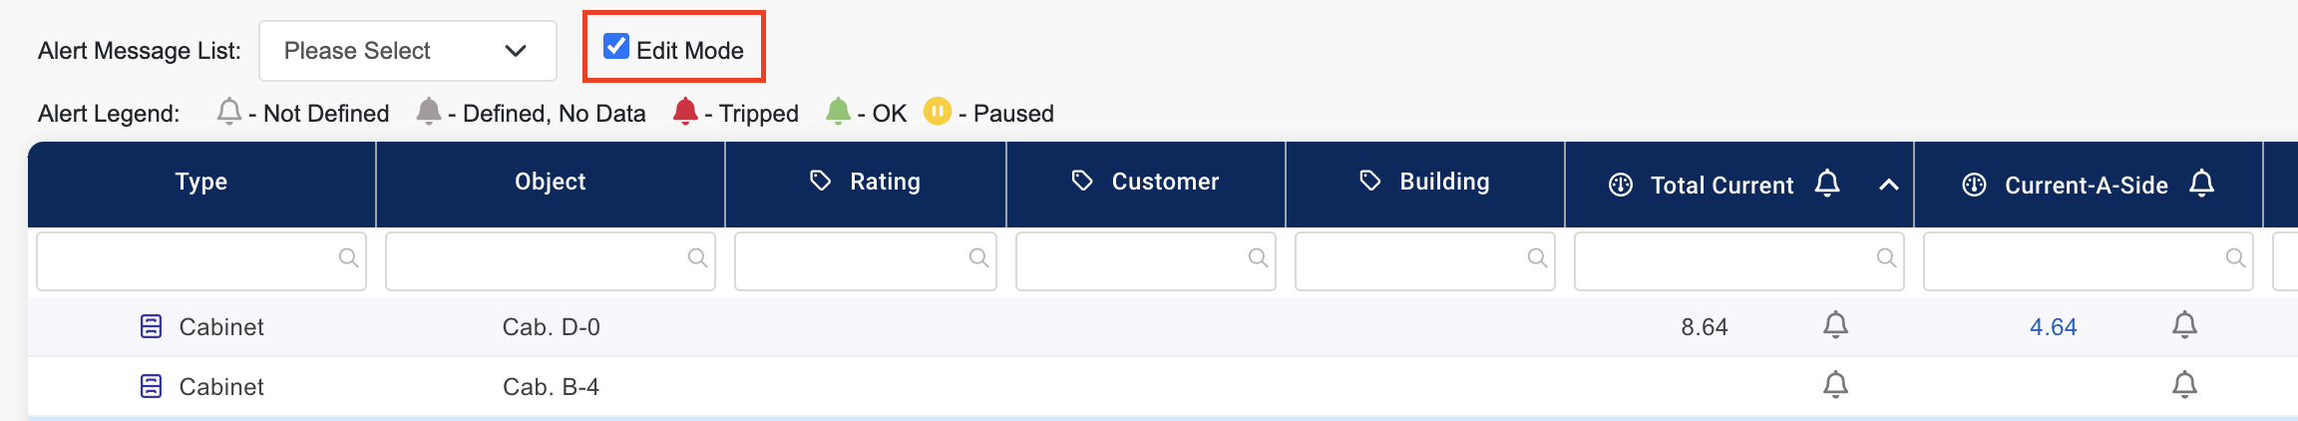Click Cab. D-0 Total Current alert bell
The width and height of the screenshot is (2298, 421).
click(1835, 325)
